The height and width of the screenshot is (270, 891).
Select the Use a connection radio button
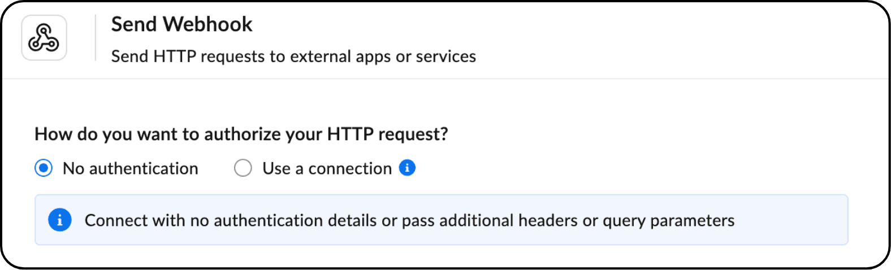(243, 168)
